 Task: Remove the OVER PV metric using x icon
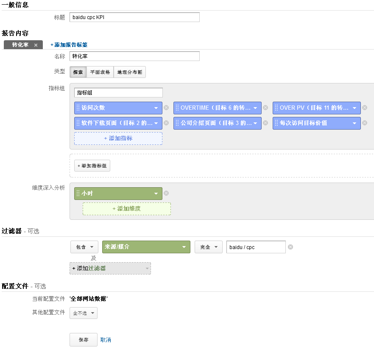(365, 108)
